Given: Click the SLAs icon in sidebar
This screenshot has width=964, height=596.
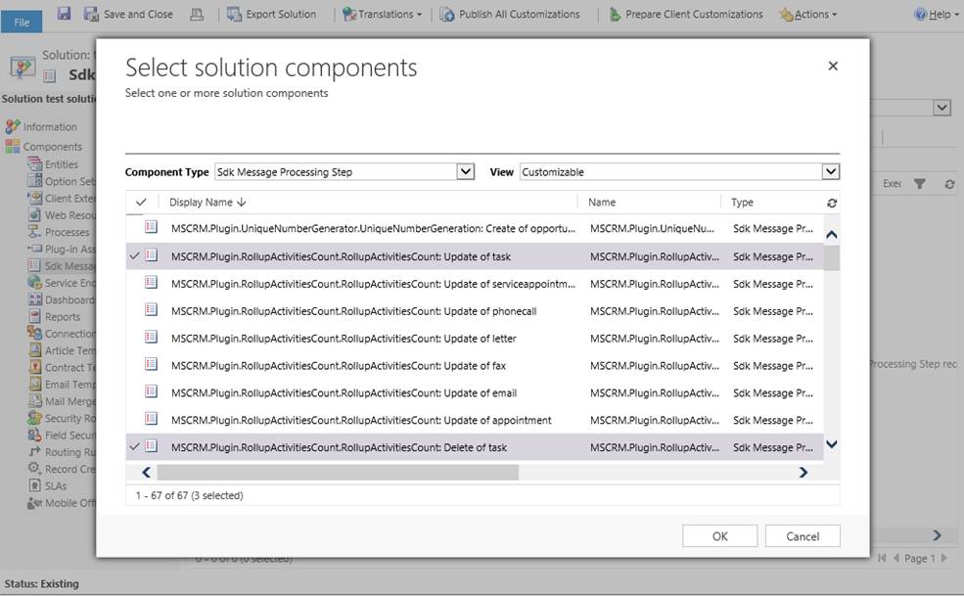Looking at the screenshot, I should tap(35, 486).
